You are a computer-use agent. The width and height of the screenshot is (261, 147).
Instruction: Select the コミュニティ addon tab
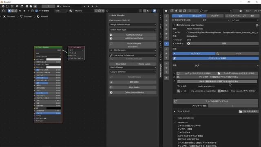pos(197,16)
